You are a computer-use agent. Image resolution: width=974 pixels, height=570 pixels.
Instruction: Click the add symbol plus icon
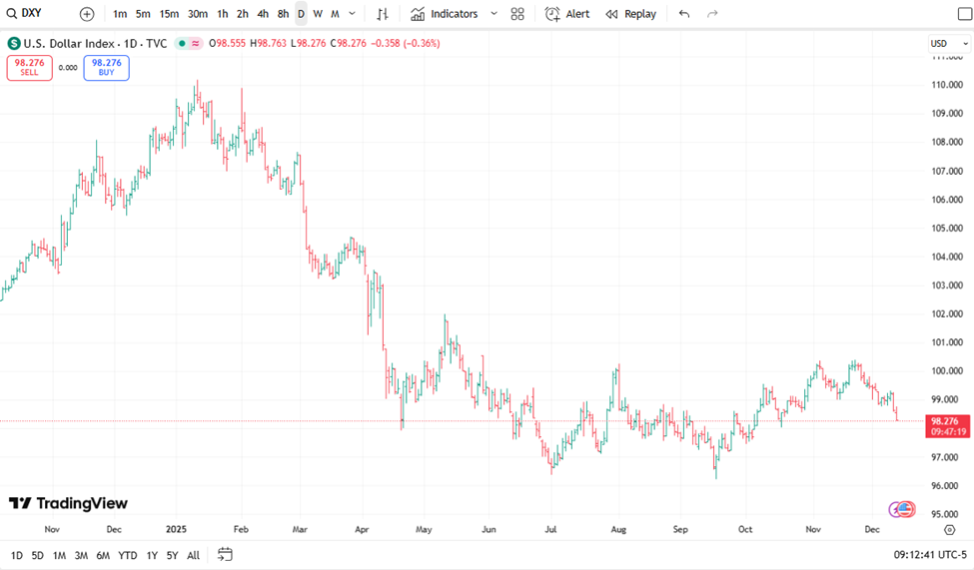click(x=87, y=14)
